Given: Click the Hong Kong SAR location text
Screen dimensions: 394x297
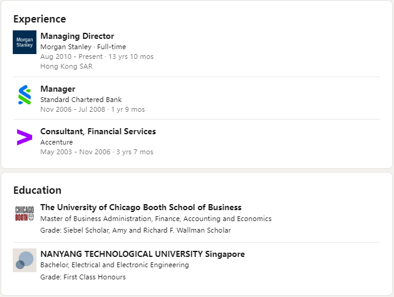Looking at the screenshot, I should [x=66, y=66].
